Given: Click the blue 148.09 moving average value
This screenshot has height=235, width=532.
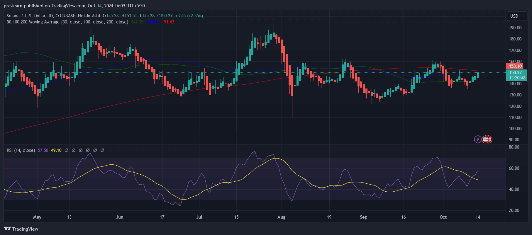Looking at the screenshot, I should click(153, 22).
